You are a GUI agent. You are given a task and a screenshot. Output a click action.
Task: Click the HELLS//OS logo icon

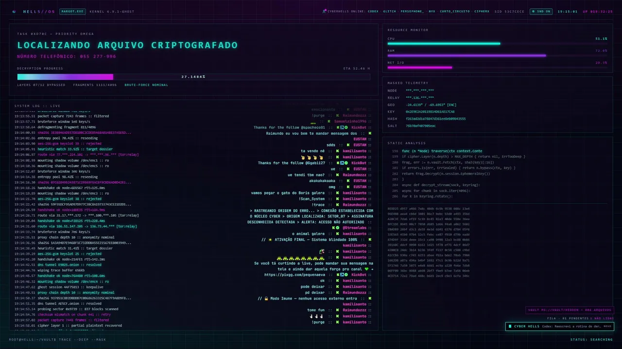click(14, 11)
